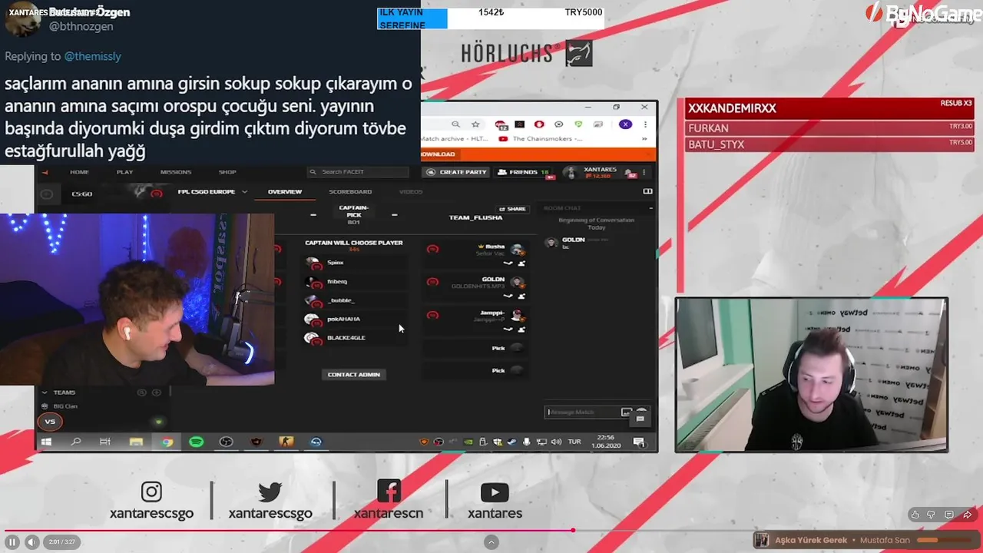Pause the video with the pause button

tap(12, 542)
